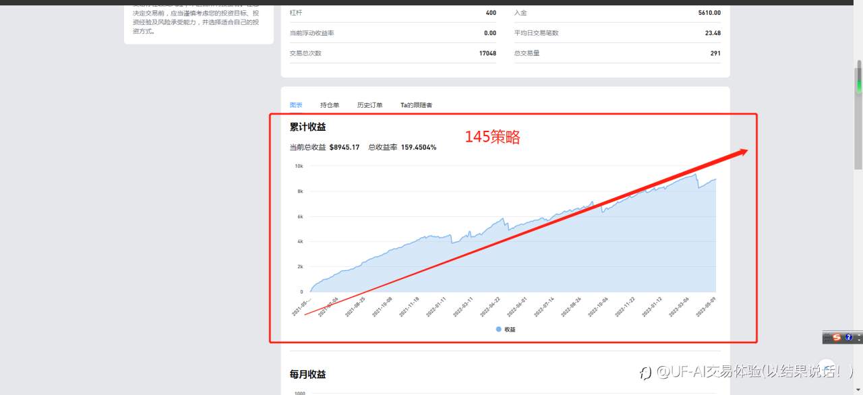Toggle the 收益 legend dot
This screenshot has height=395, width=863.
click(498, 330)
